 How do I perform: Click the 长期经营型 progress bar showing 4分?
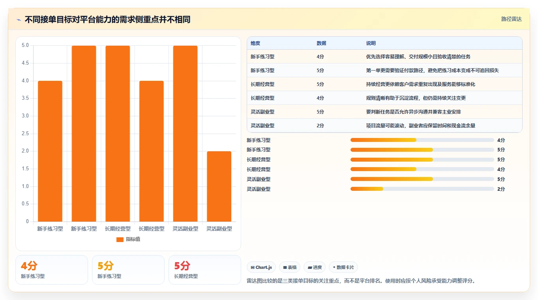pos(422,170)
